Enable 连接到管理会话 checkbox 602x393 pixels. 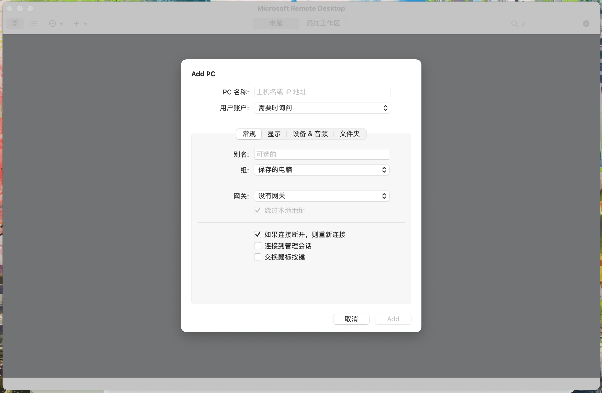coord(258,245)
